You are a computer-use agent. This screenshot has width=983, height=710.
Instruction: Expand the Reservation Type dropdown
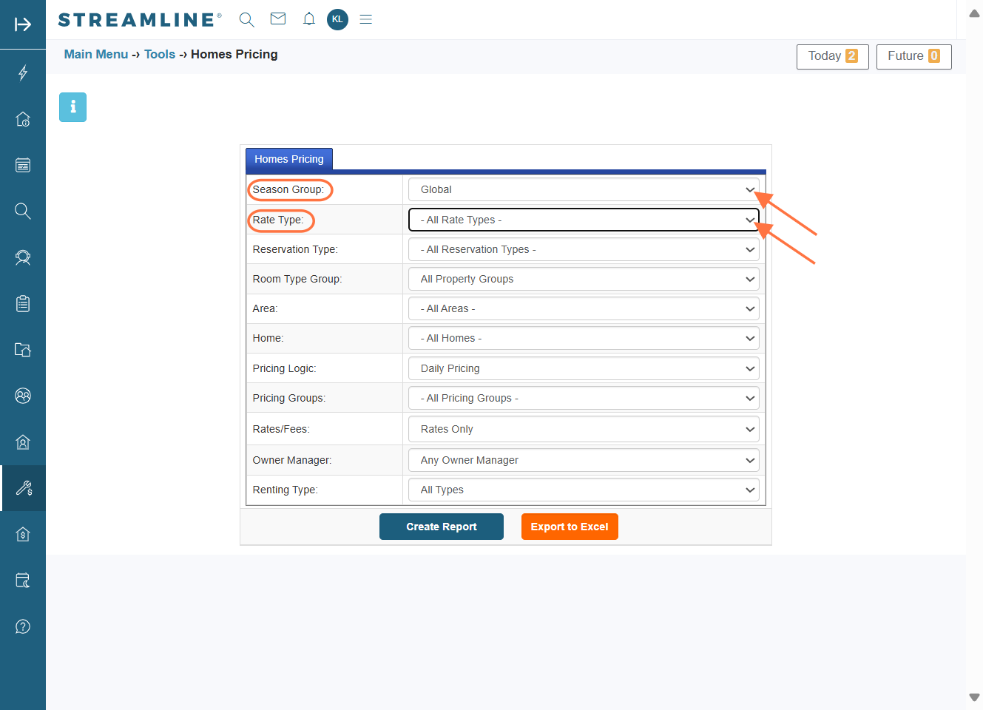pyautogui.click(x=584, y=249)
